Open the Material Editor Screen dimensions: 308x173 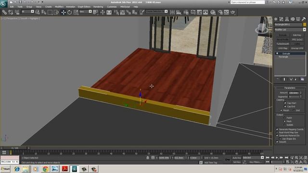(x=213, y=12)
